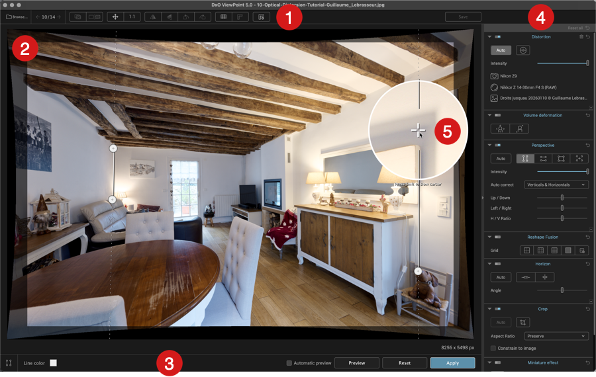The image size is (596, 377).
Task: Select the force horizontal parallels tool
Action: pyautogui.click(x=543, y=158)
